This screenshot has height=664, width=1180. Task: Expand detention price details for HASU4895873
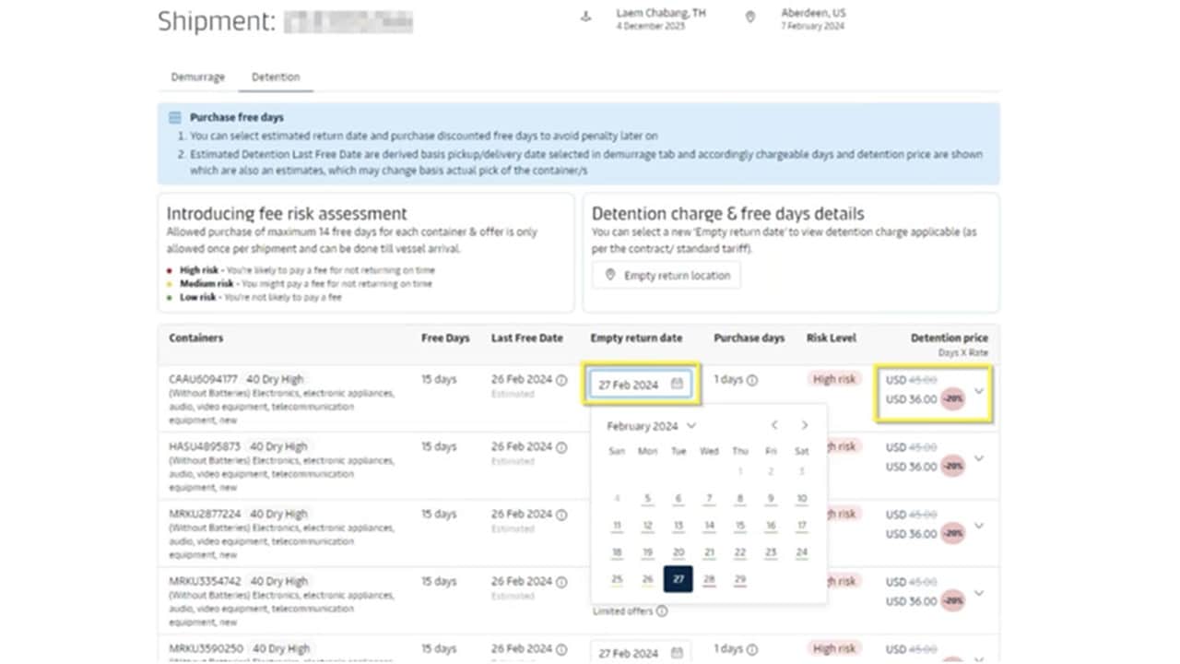979,457
